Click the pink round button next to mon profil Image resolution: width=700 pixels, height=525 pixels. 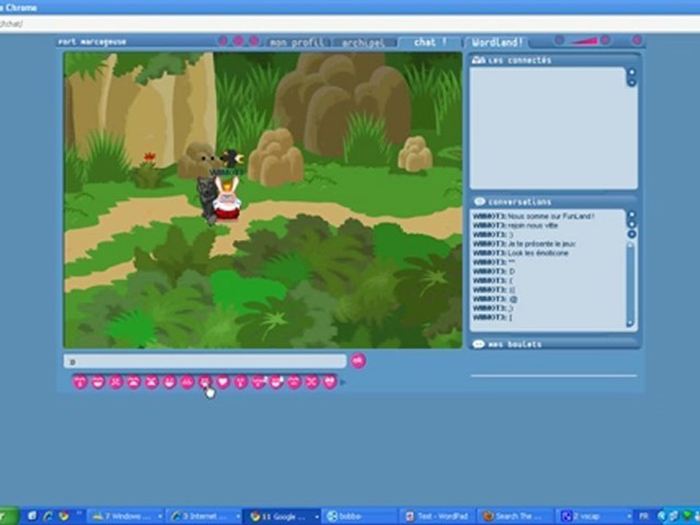tap(254, 41)
